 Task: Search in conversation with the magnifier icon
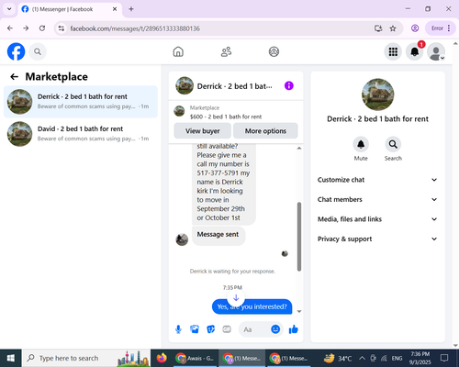(x=393, y=144)
